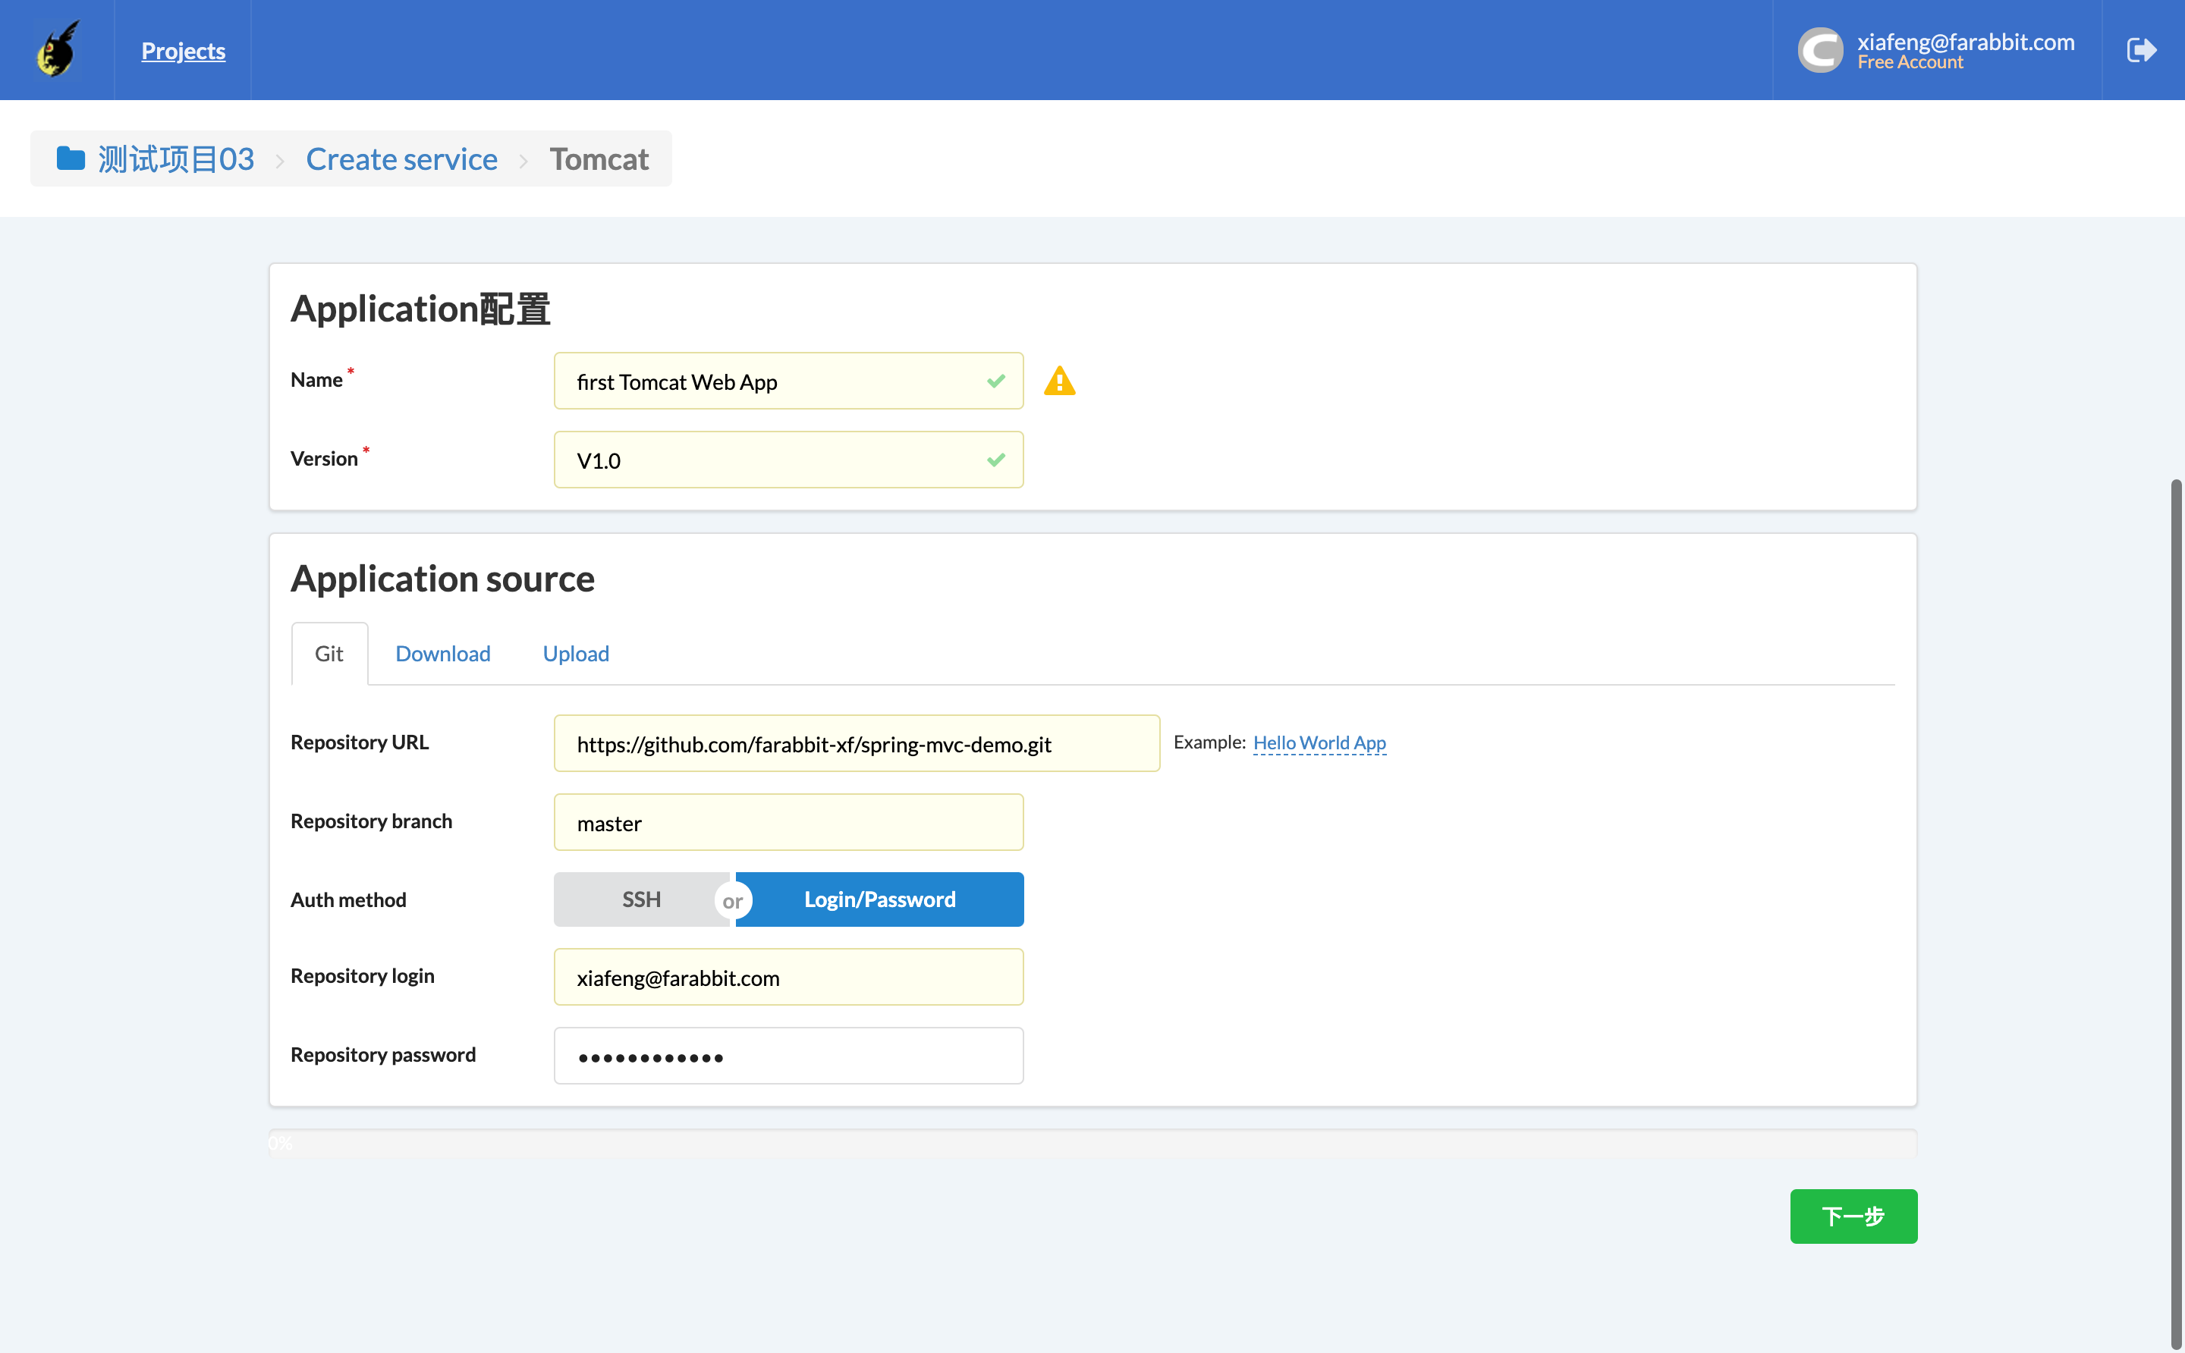Click the warning triangle next to the Name field
Viewport: 2185px width, 1353px height.
click(x=1060, y=380)
